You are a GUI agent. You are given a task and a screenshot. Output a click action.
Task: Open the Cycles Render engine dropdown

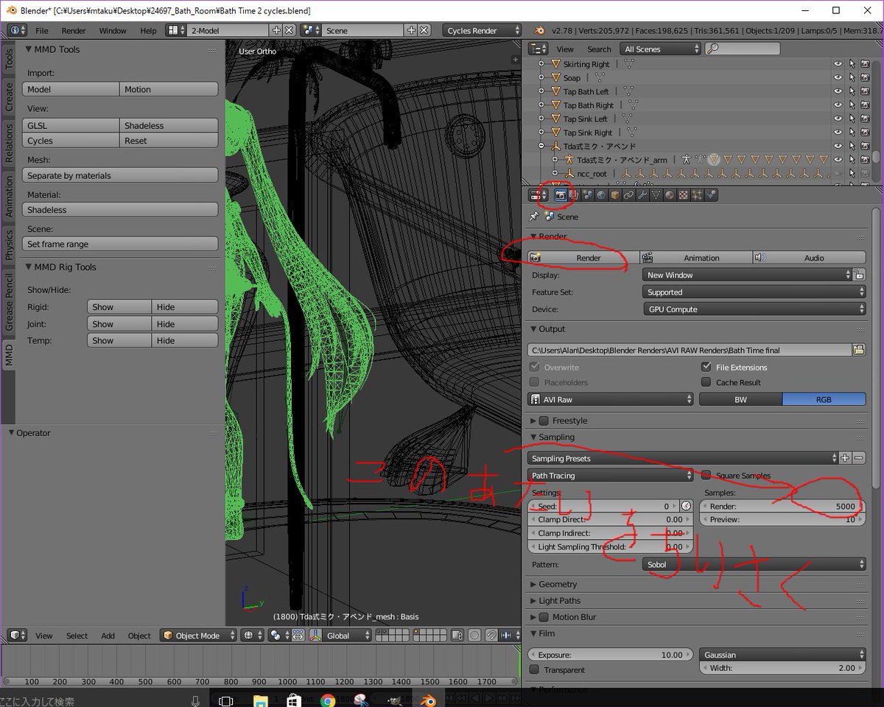click(x=482, y=30)
